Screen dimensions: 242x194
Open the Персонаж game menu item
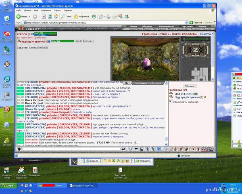187,26
